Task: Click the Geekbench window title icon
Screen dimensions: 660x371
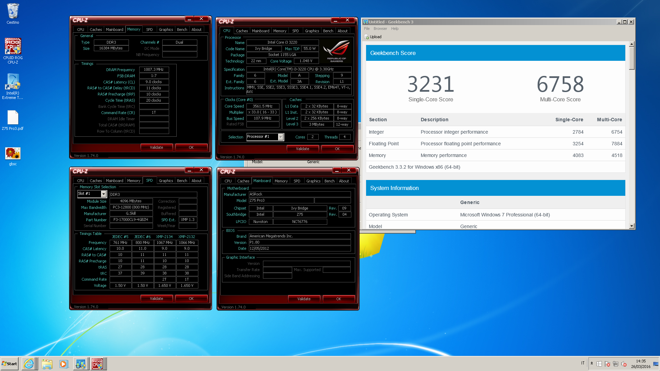Action: (x=366, y=22)
